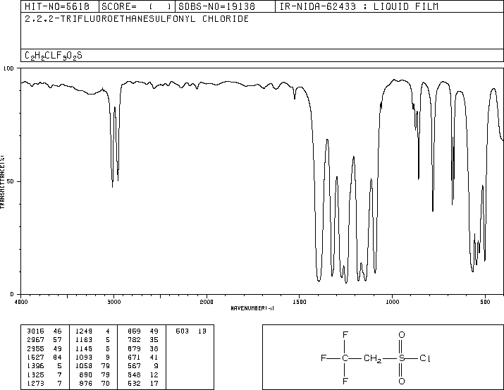The height and width of the screenshot is (390, 504).
Task: Click the Cl atom in the structure diagram
Action: (424, 358)
